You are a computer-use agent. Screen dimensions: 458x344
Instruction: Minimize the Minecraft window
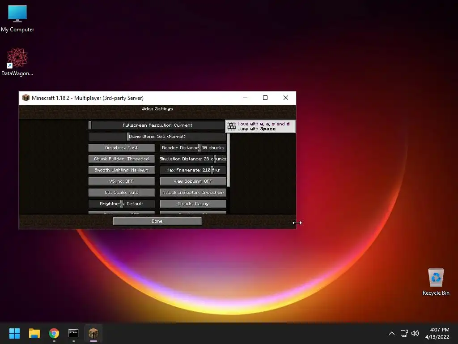[x=245, y=98]
